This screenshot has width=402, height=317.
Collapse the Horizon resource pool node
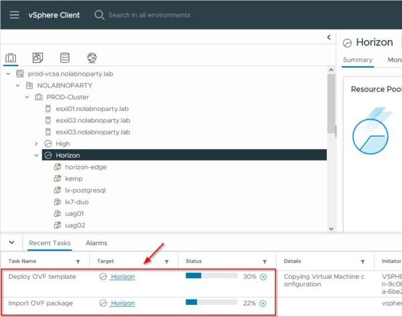click(36, 155)
